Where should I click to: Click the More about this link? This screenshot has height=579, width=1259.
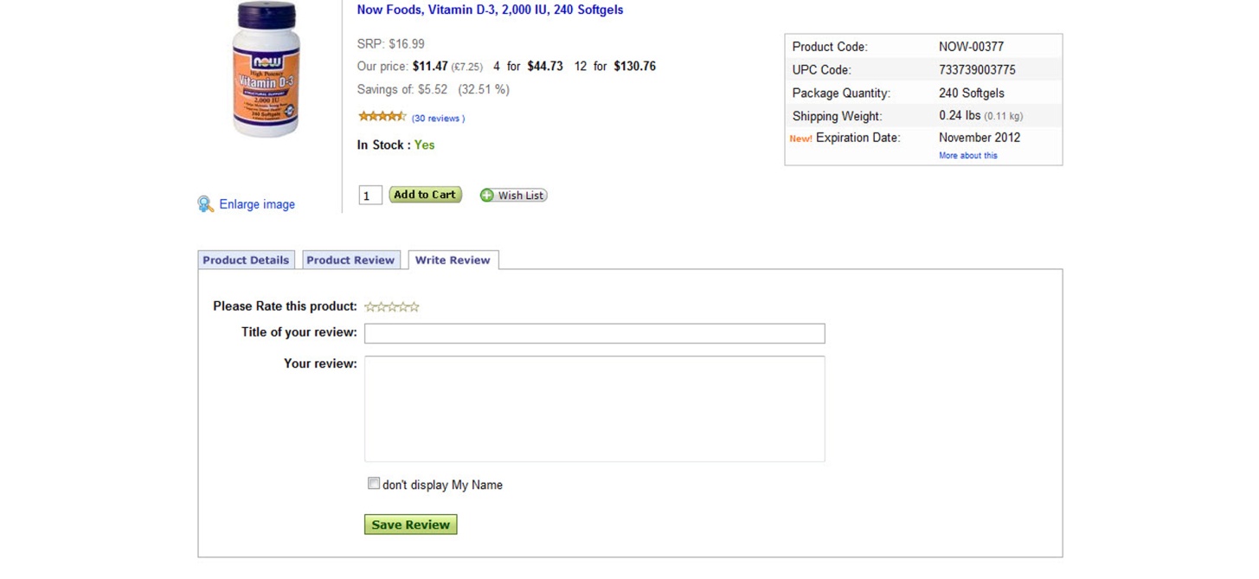[x=967, y=156]
